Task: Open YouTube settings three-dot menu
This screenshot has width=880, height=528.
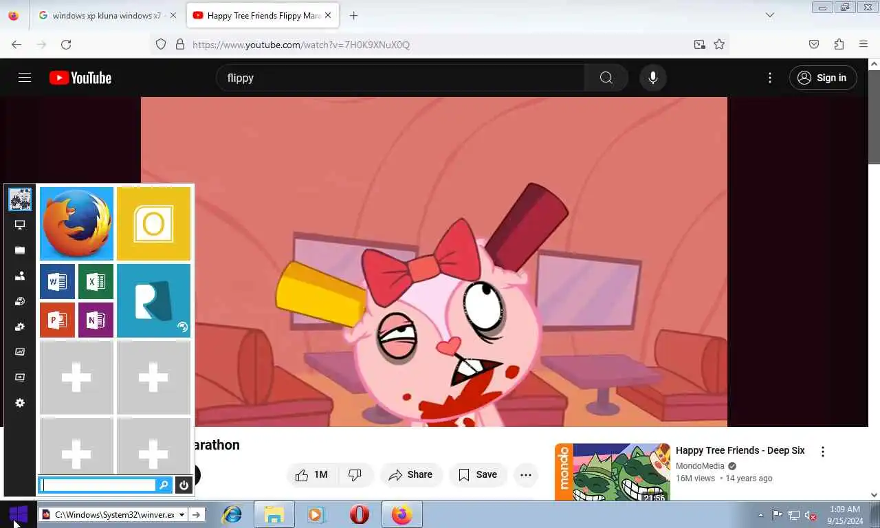Action: 770,78
